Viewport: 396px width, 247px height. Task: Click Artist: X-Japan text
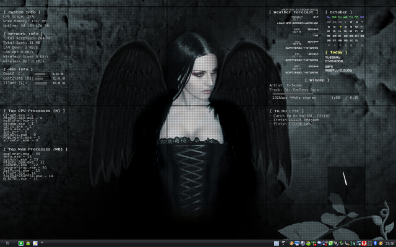tap(285, 85)
